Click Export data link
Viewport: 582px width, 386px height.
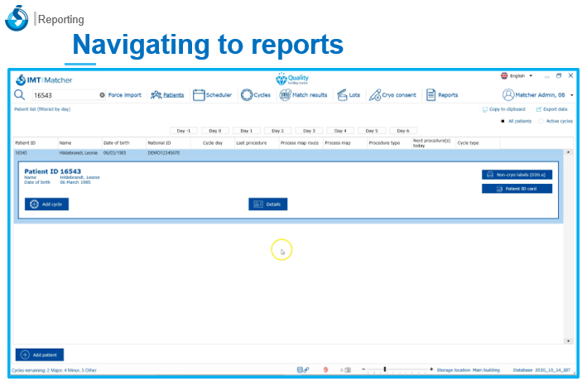[551, 109]
